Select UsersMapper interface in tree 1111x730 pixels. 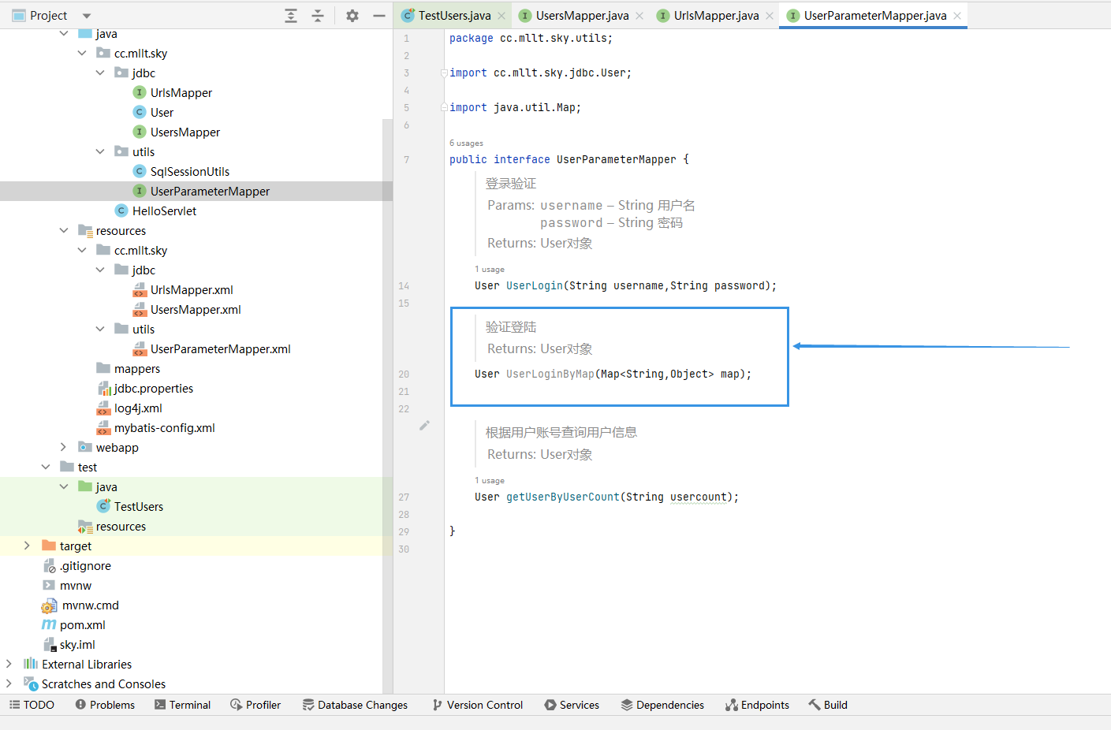pyautogui.click(x=185, y=132)
